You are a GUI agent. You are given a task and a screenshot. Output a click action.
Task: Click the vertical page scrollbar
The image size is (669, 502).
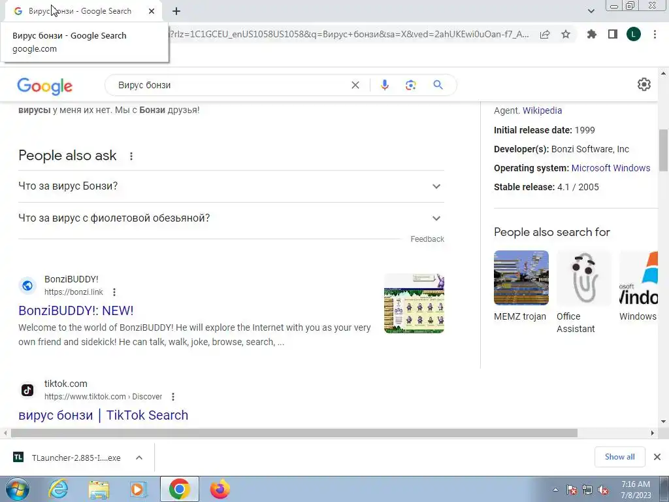(663, 150)
